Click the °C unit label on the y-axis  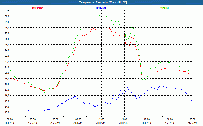point(8,11)
